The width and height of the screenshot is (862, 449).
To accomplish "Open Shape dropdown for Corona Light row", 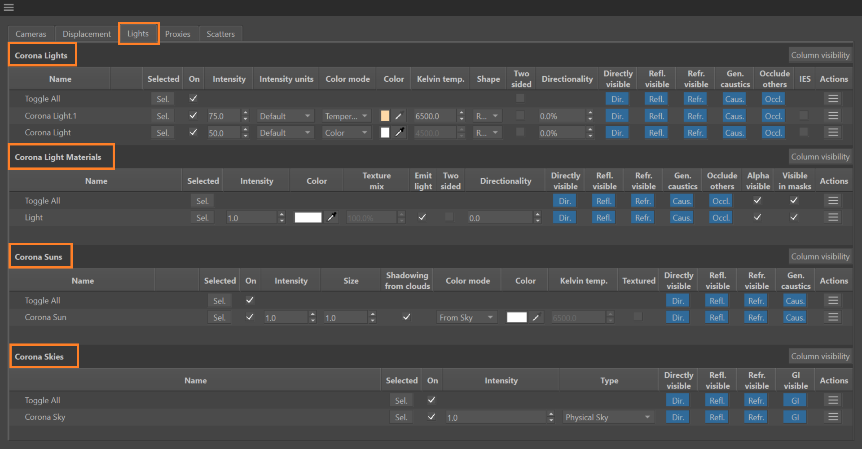I will coord(488,132).
